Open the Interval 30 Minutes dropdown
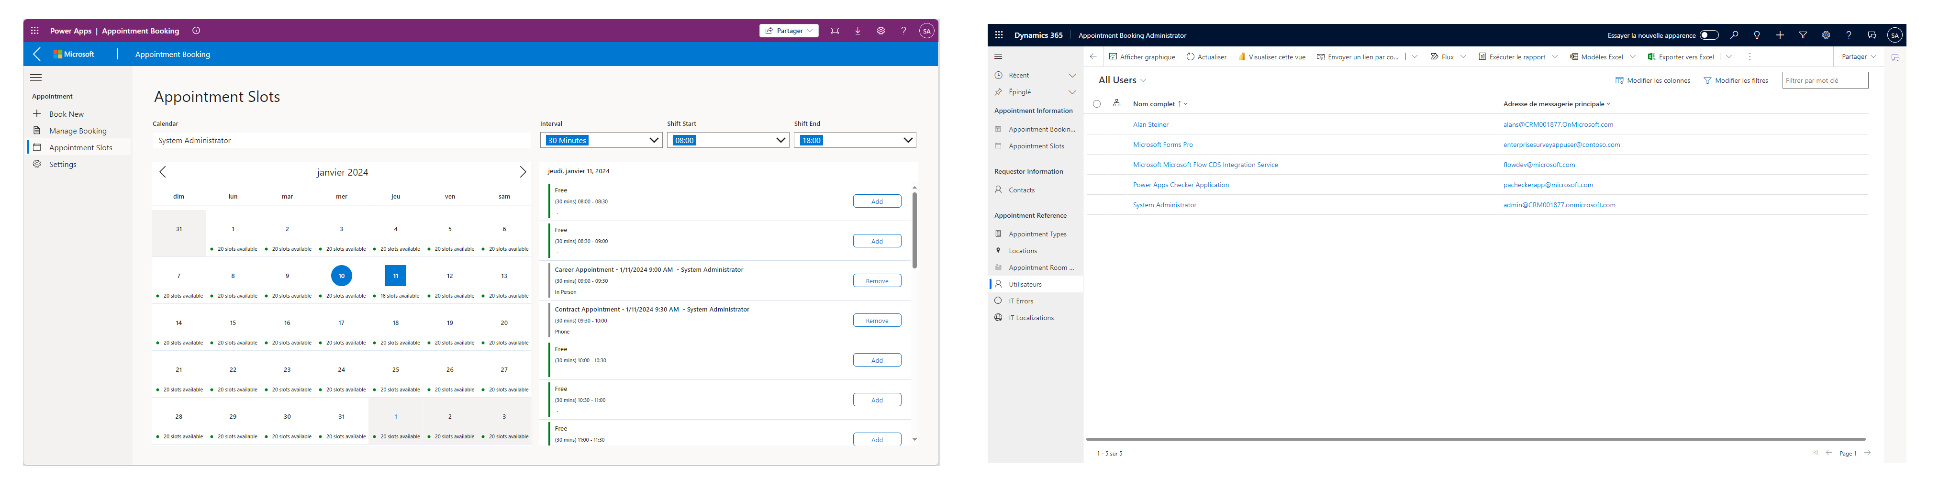 (602, 140)
